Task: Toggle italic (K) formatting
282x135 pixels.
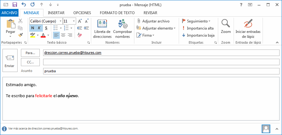Action: (39, 28)
